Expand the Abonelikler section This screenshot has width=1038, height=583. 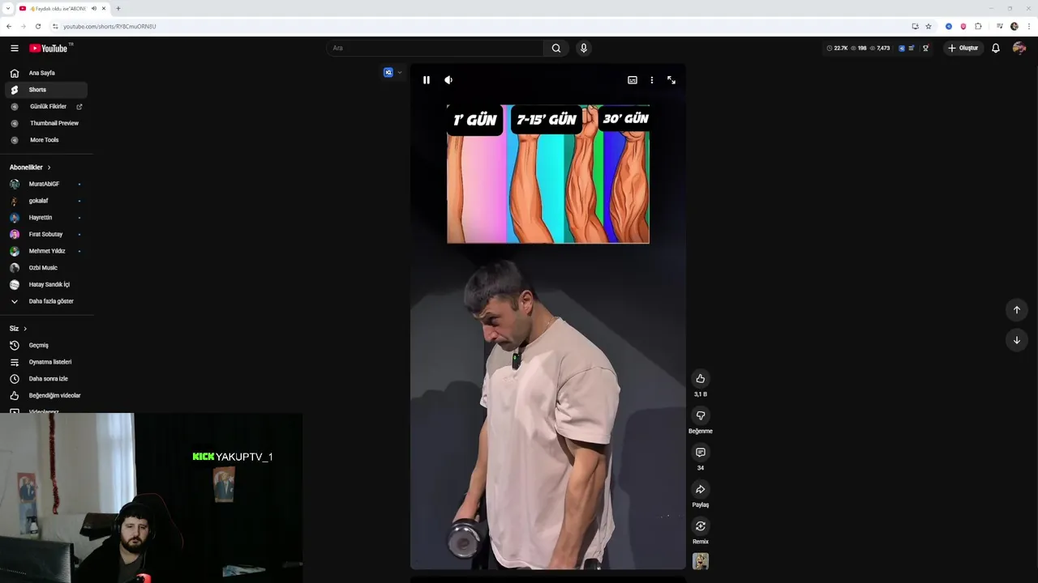[30, 168]
